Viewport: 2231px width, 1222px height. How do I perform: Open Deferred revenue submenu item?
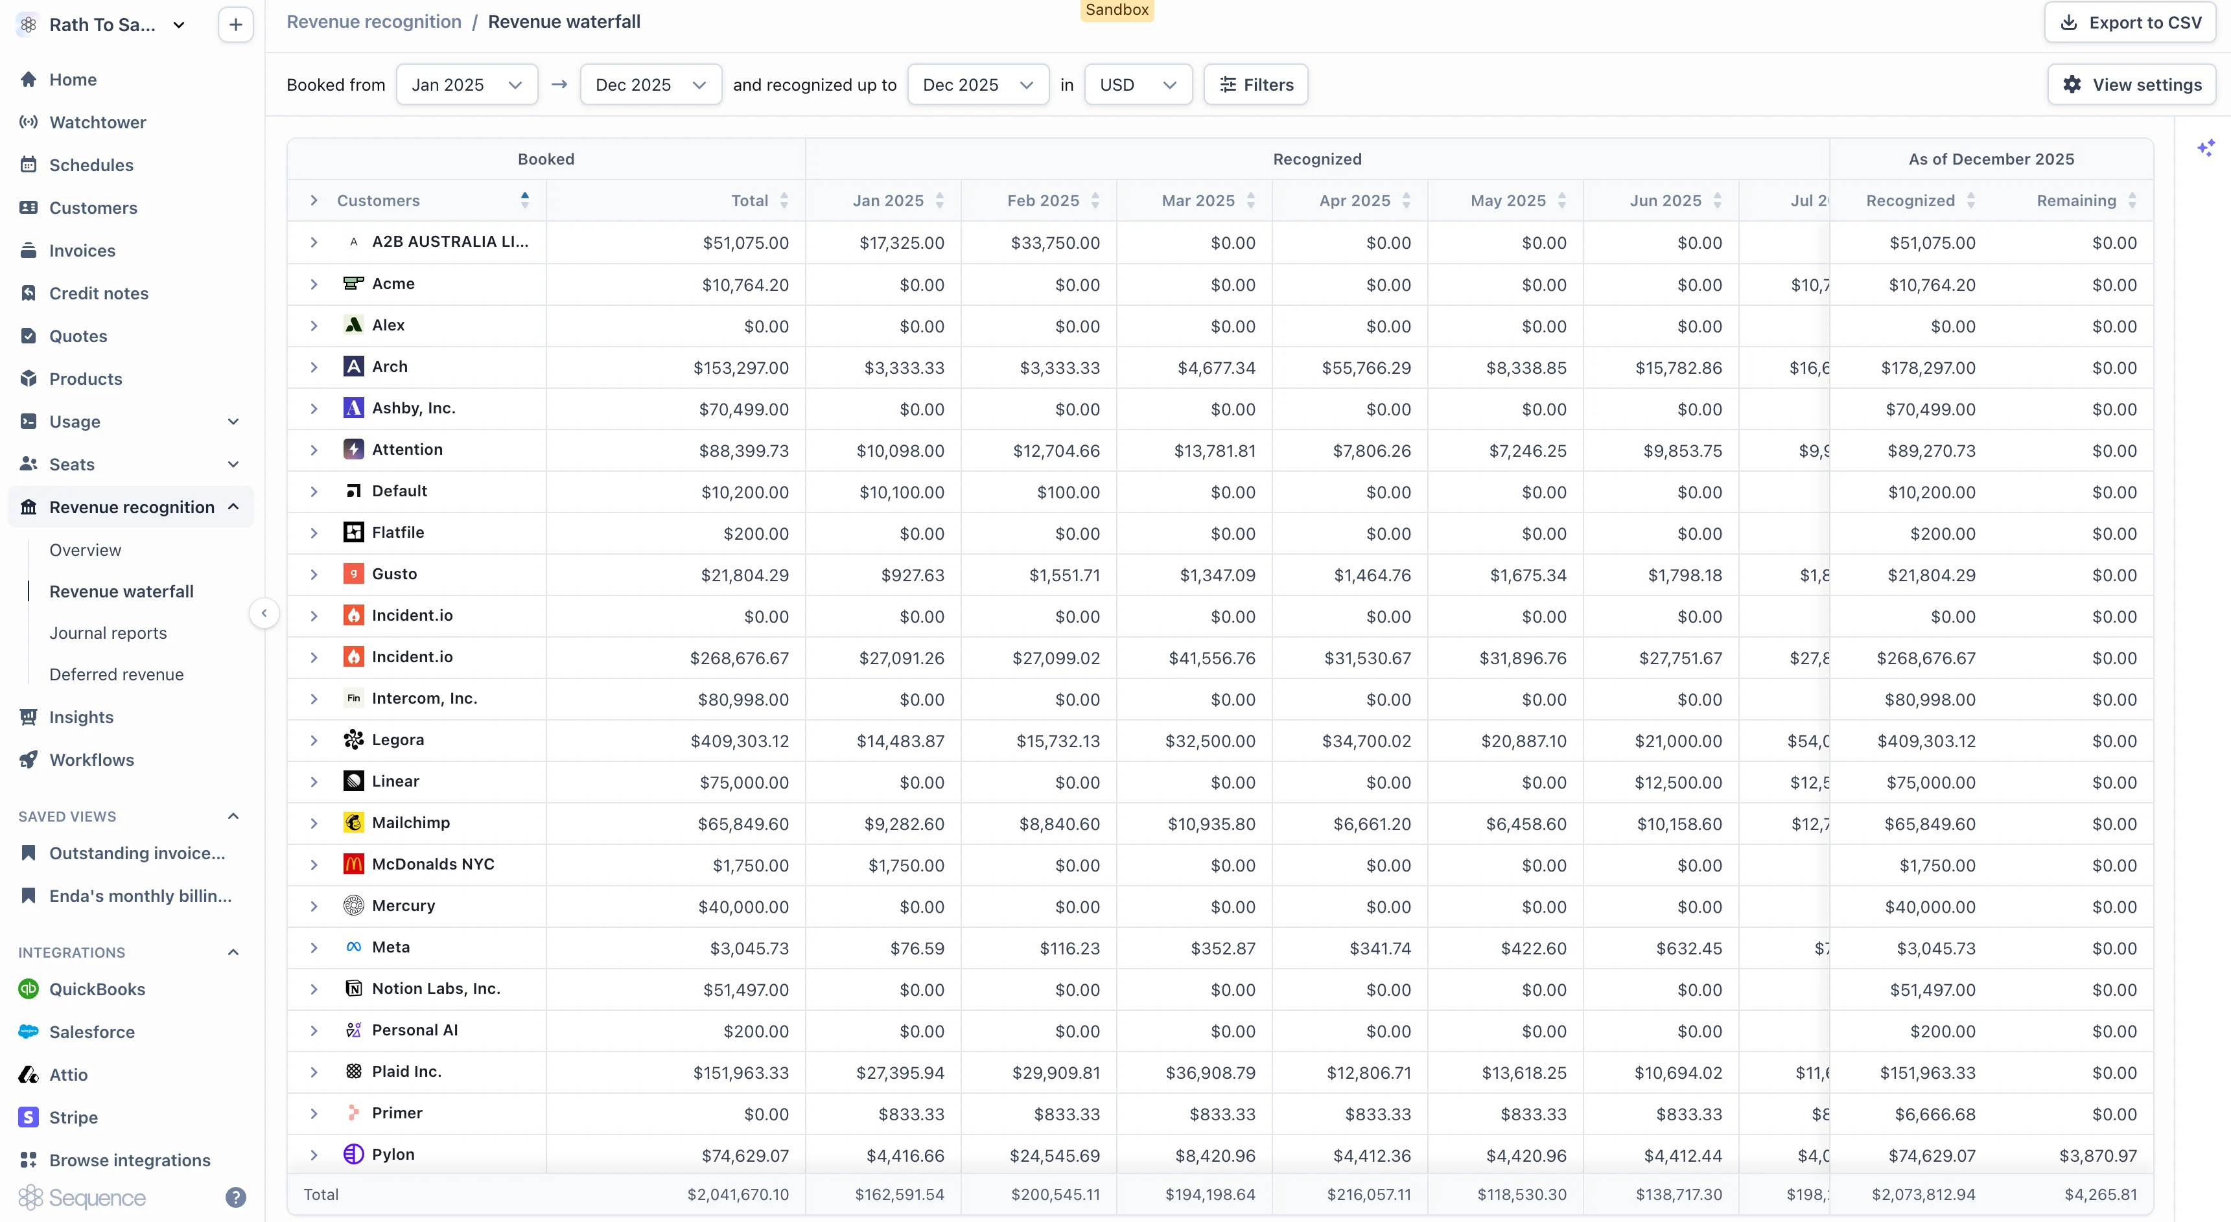coord(116,674)
